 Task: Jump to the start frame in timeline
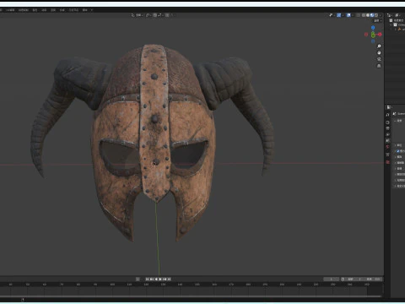pyautogui.click(x=147, y=280)
